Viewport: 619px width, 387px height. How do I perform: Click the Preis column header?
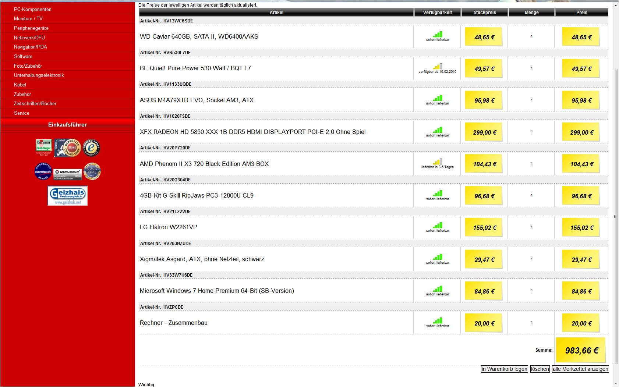coord(582,13)
